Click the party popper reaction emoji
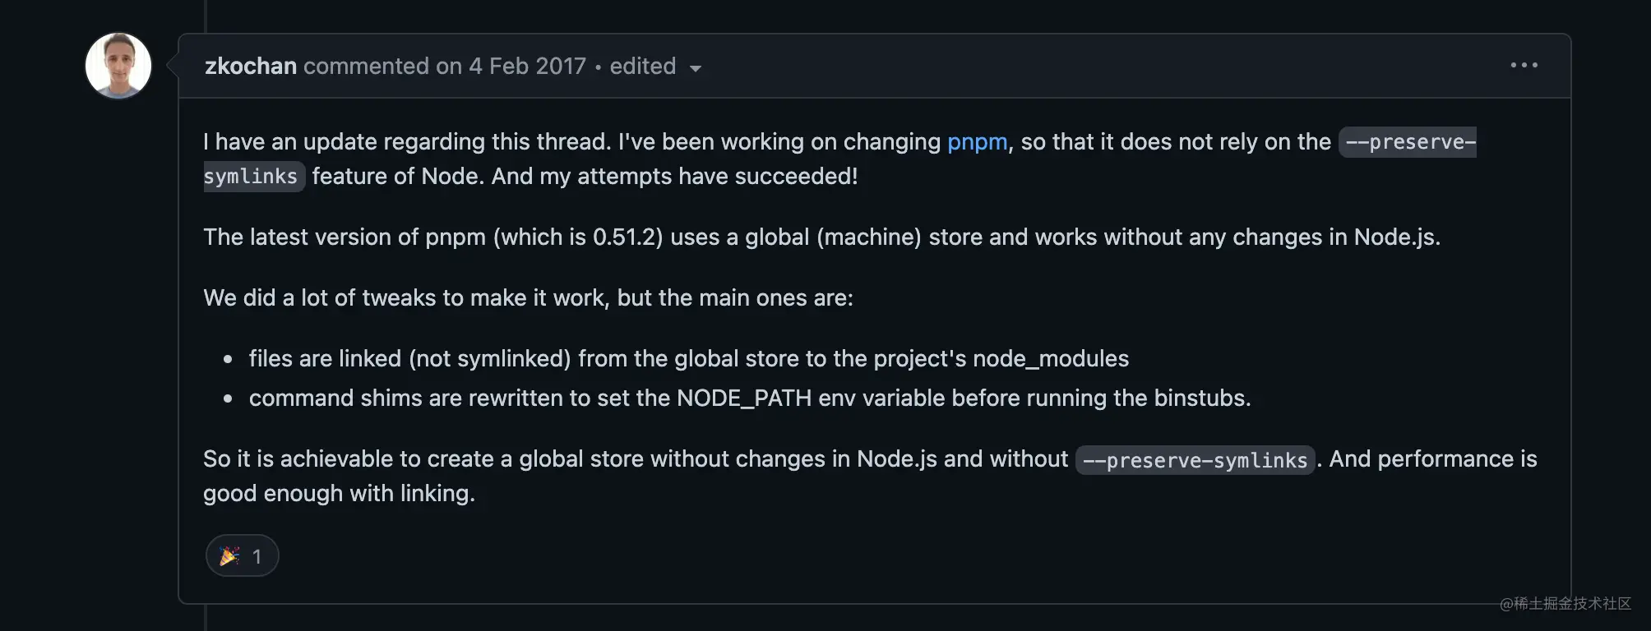The width and height of the screenshot is (1651, 631). (x=229, y=556)
